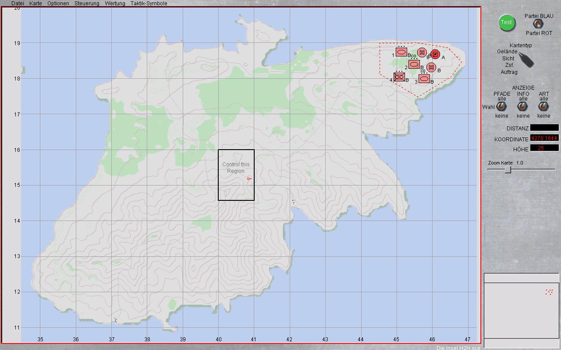Select armor platoon unit 1
The image size is (561, 350).
tap(401, 52)
